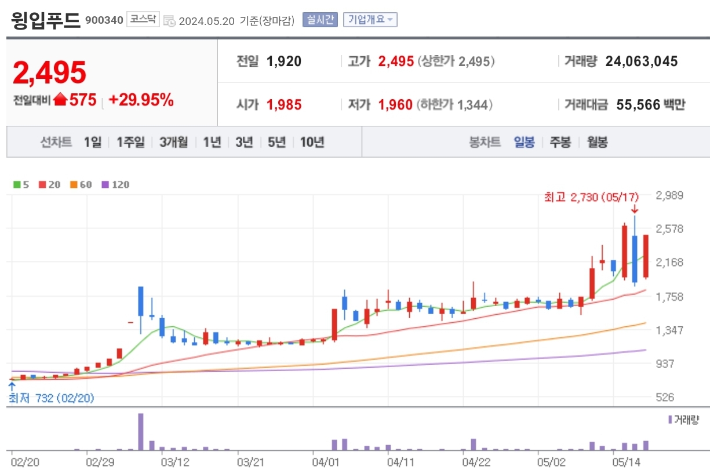
Task: Switch to 일봉 candle chart
Action: click(525, 142)
